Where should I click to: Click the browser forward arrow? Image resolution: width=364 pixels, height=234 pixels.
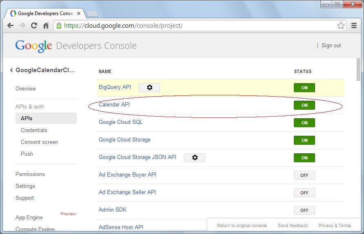pos(22,26)
